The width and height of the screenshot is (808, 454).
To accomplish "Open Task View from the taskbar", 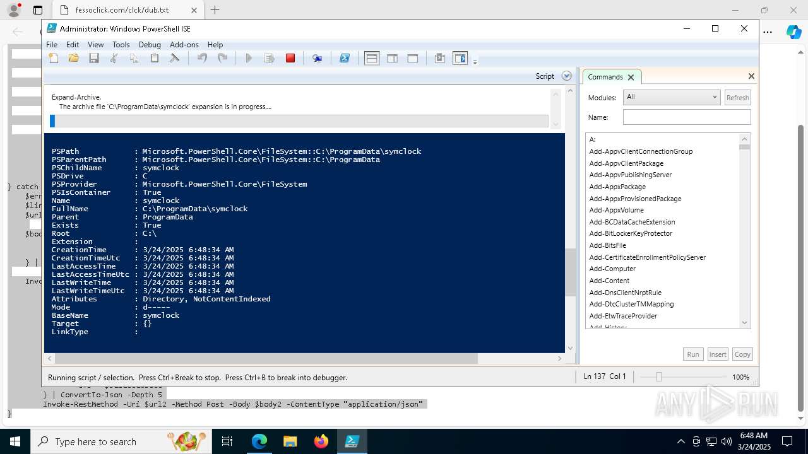I will coord(228,441).
